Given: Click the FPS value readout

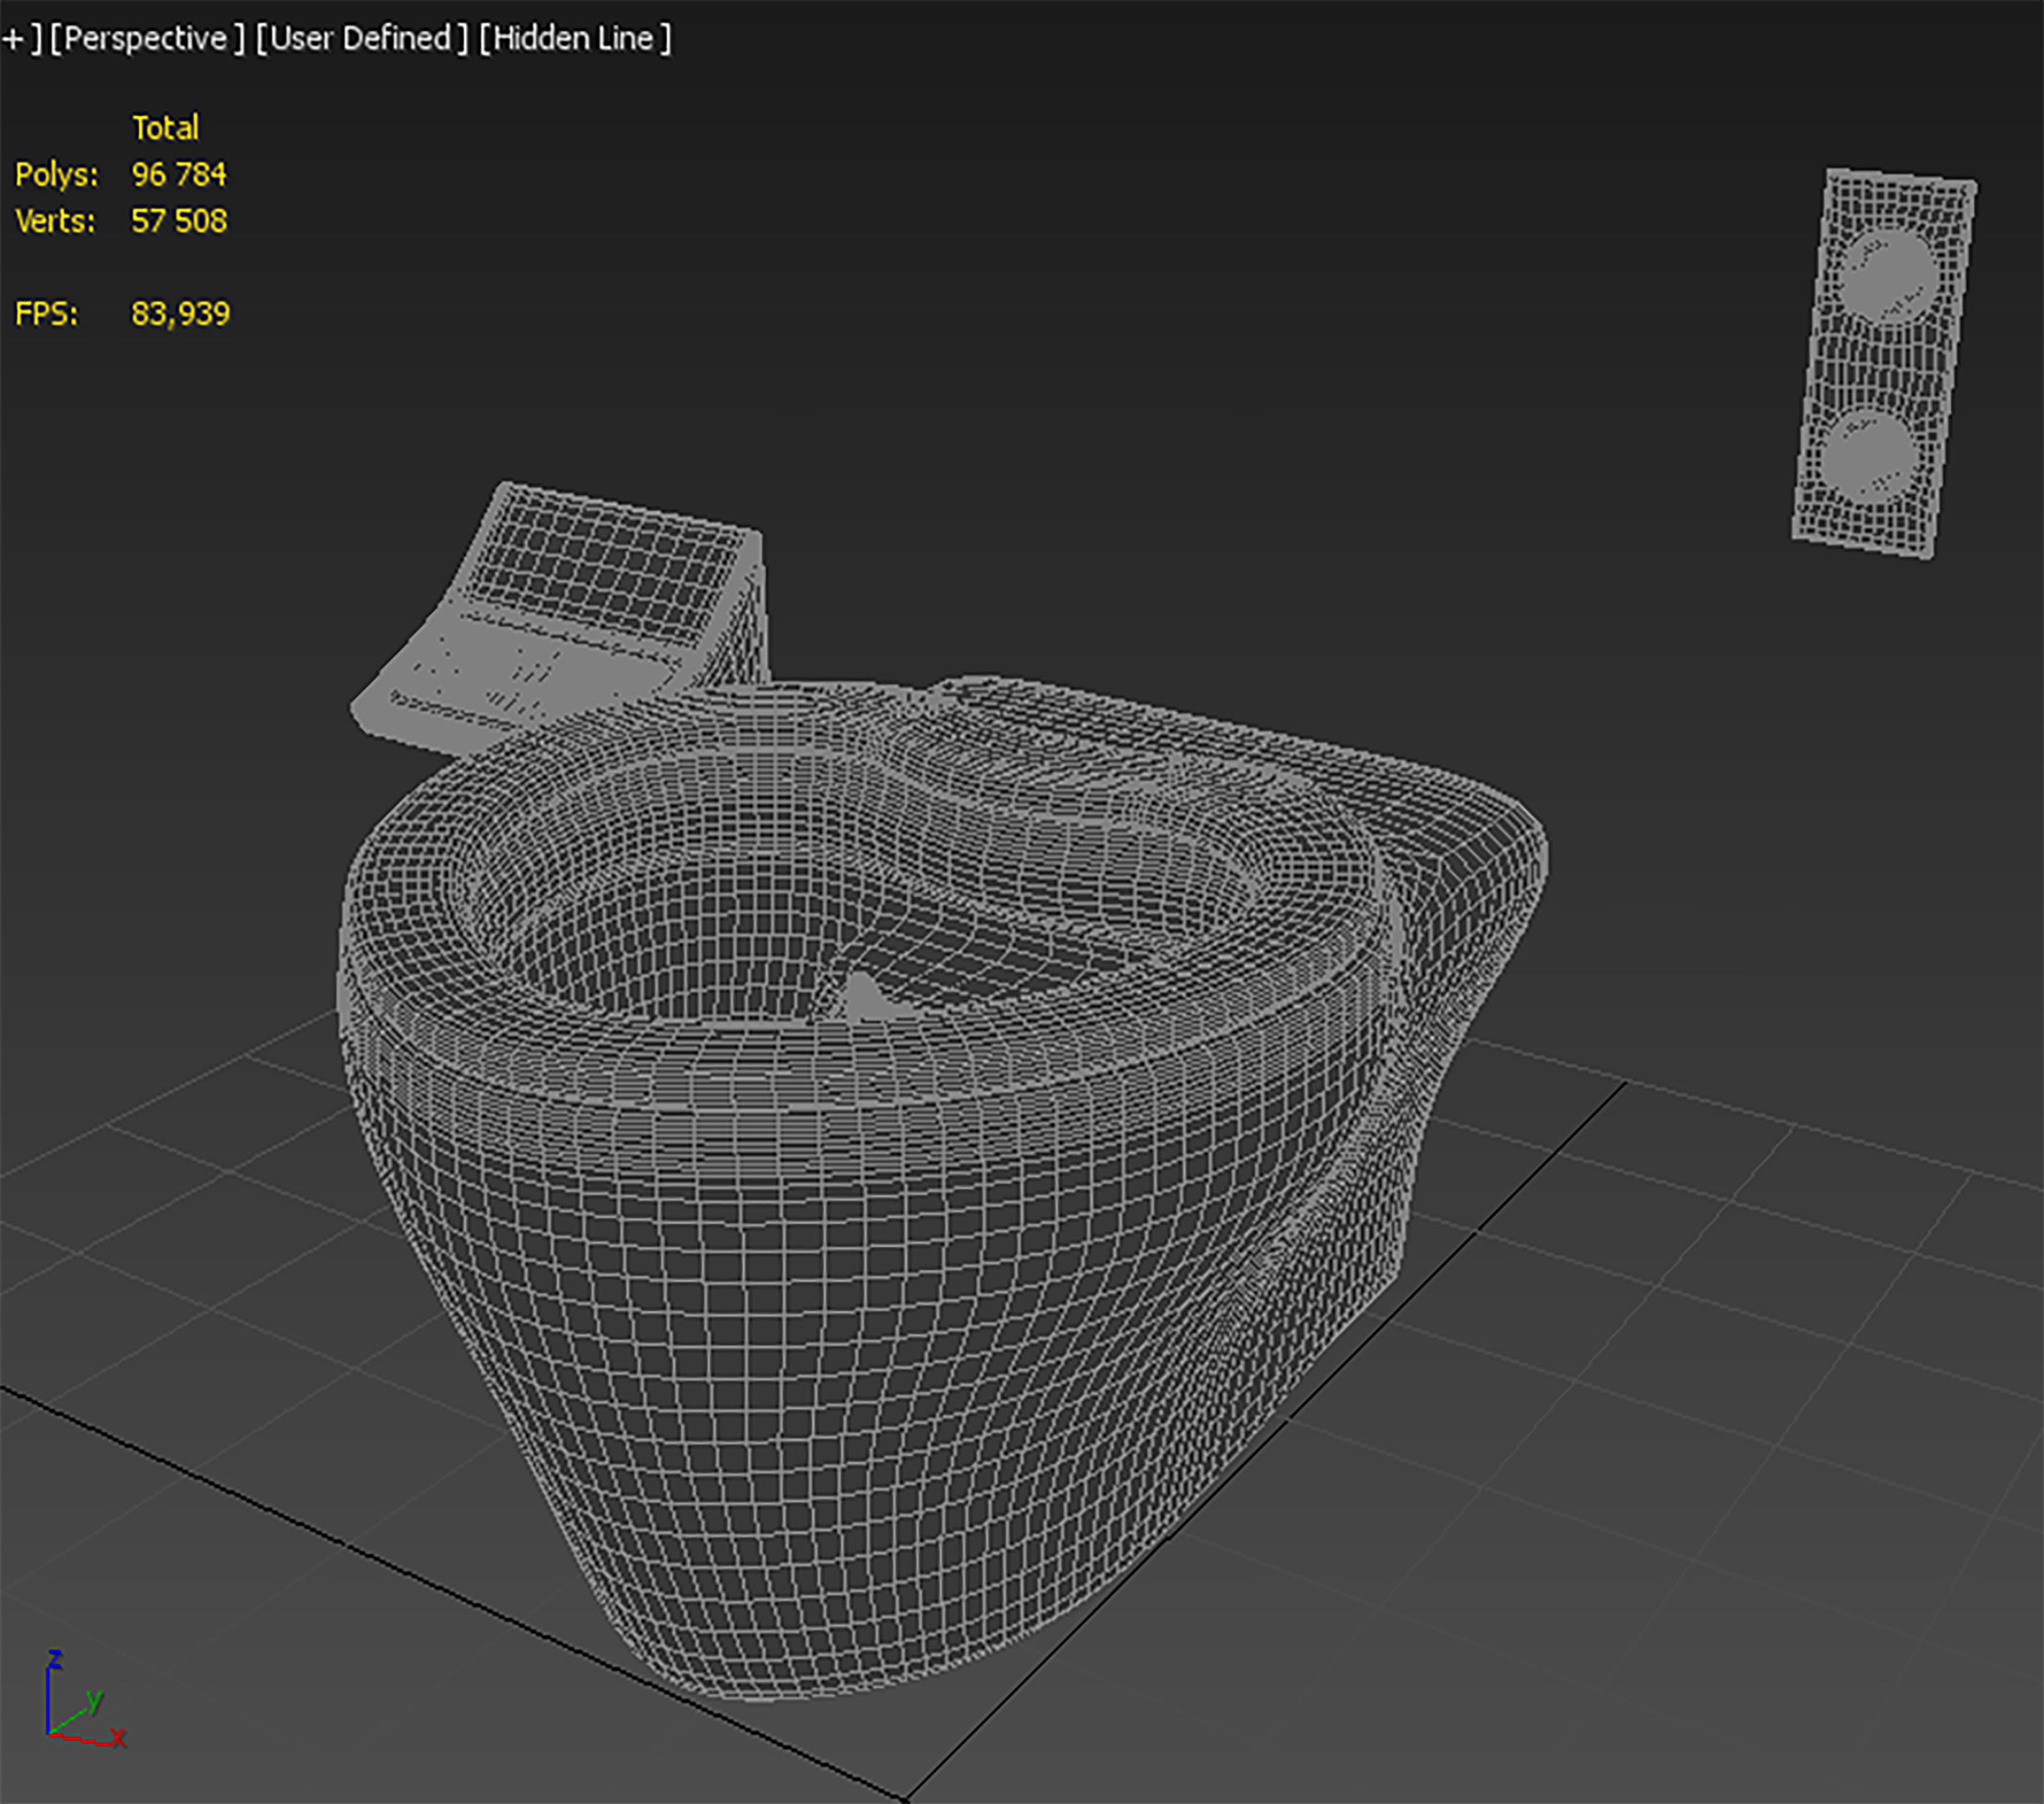Looking at the screenshot, I should (180, 314).
